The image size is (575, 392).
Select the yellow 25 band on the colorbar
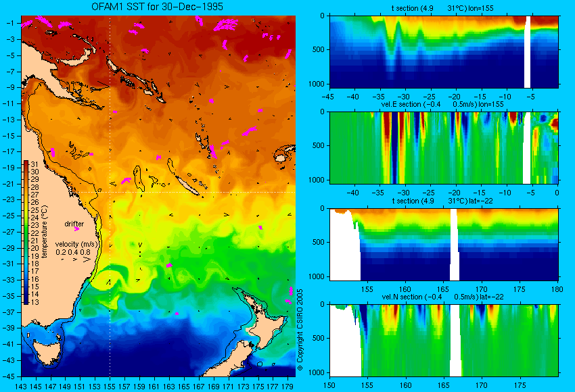coord(26,210)
